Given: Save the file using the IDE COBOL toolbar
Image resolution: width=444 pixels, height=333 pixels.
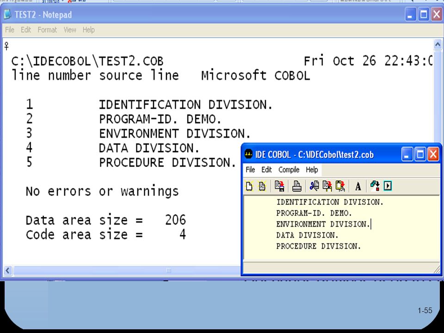Looking at the screenshot, I should tap(279, 186).
